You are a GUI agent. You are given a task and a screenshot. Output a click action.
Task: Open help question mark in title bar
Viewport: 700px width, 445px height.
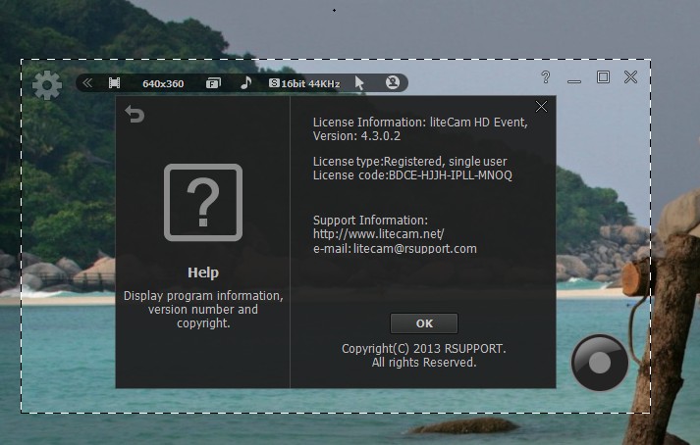coord(546,77)
